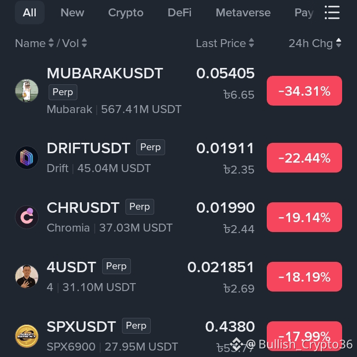Sort the list by Name arrows
The height and width of the screenshot is (357, 357).
click(51, 43)
